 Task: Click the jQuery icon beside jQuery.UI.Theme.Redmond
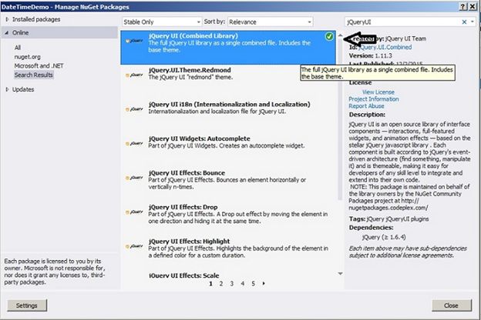tap(134, 75)
